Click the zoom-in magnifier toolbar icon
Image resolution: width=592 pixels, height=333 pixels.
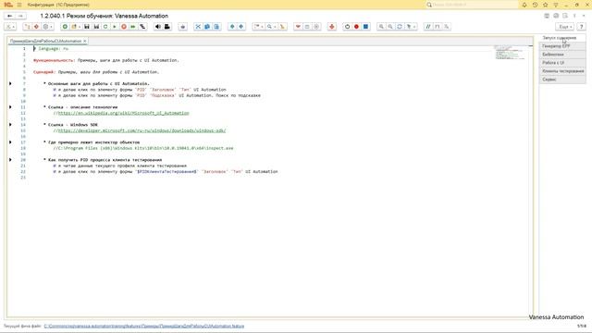(381, 27)
